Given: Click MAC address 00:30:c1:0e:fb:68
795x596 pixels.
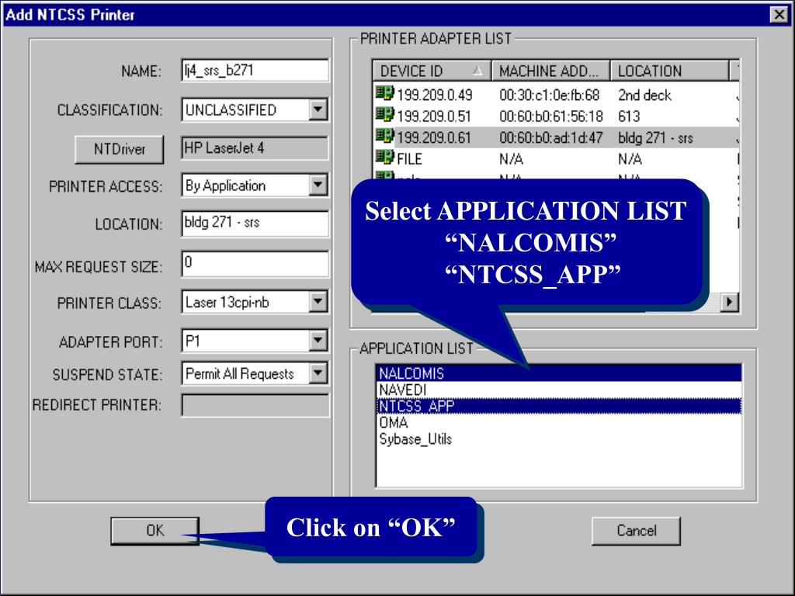Looking at the screenshot, I should click(x=549, y=95).
